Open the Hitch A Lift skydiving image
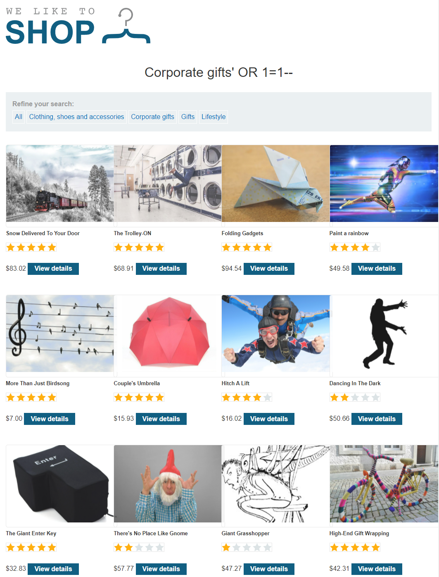The image size is (439, 577). 275,334
